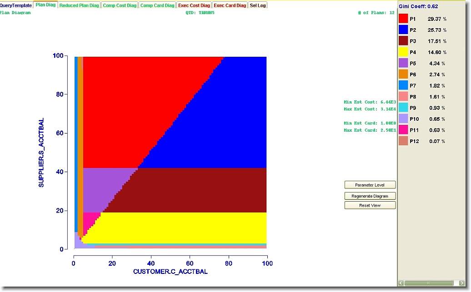Click the yellow P4 legend swatch
Screen dimensions: 471x292
click(403, 52)
